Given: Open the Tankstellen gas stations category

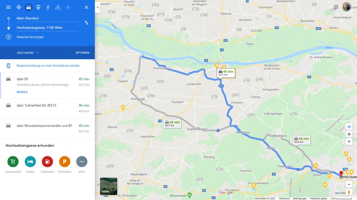Looking at the screenshot, I should coord(47,161).
